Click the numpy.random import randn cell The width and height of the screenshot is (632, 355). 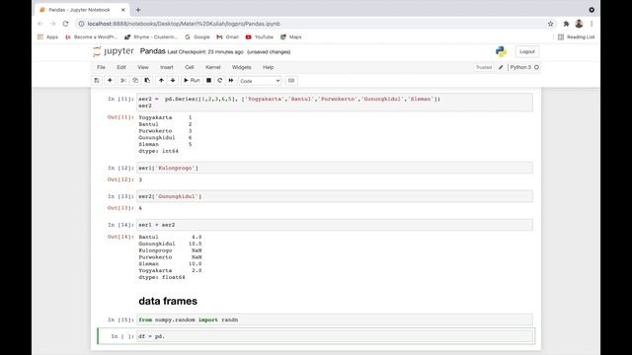[x=335, y=319]
